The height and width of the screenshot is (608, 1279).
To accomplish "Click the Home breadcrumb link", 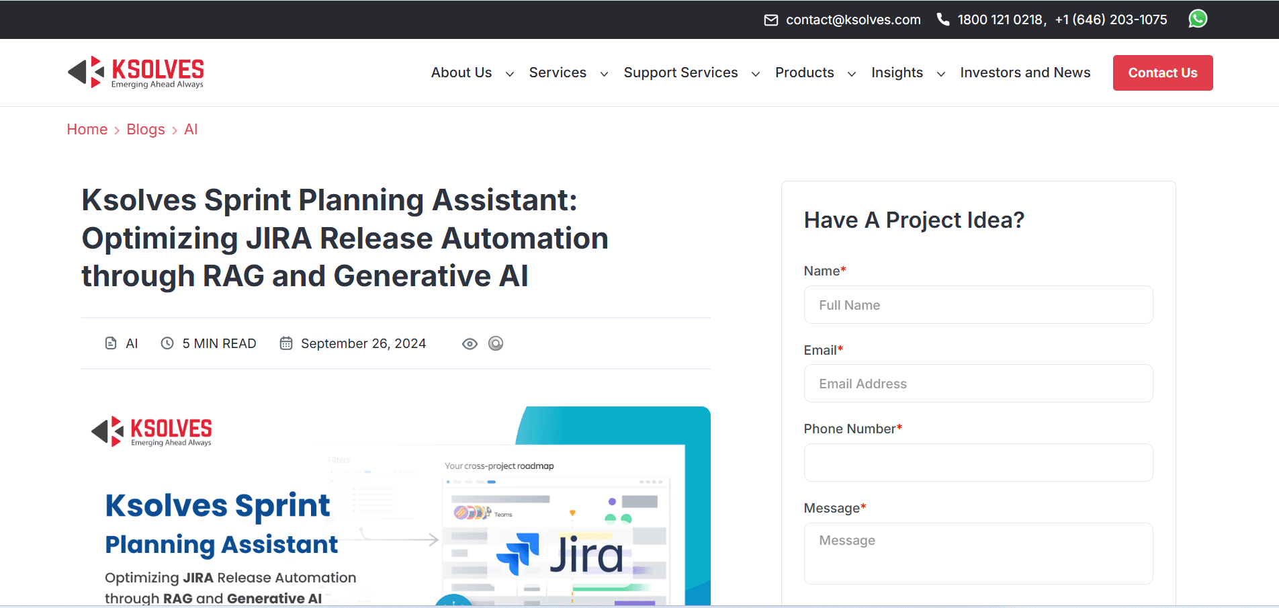I will 87,129.
